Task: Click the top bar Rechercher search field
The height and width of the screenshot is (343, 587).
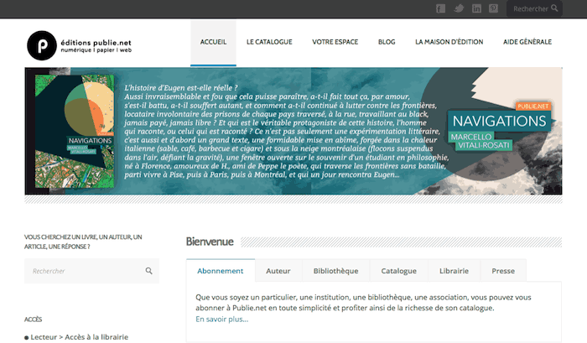Action: [534, 8]
